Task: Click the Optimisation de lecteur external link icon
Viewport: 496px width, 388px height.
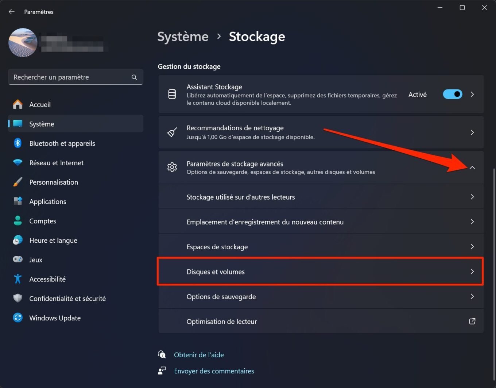Action: coord(472,321)
